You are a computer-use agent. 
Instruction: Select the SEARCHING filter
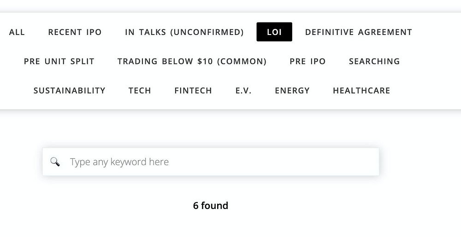374,61
